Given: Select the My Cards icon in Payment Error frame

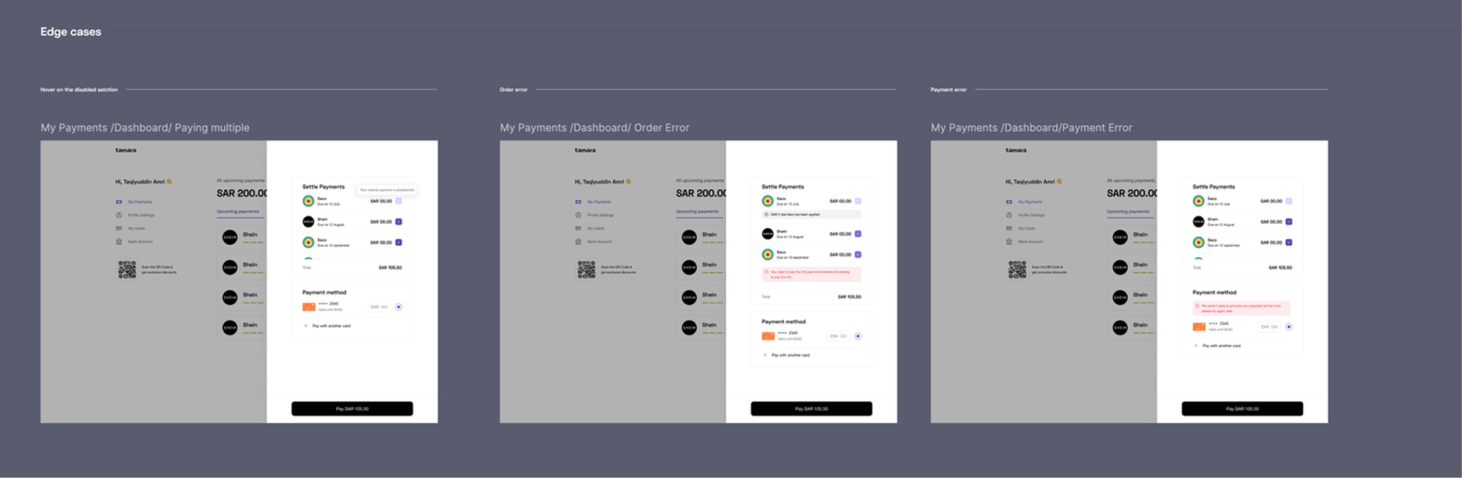Looking at the screenshot, I should [x=1009, y=228].
